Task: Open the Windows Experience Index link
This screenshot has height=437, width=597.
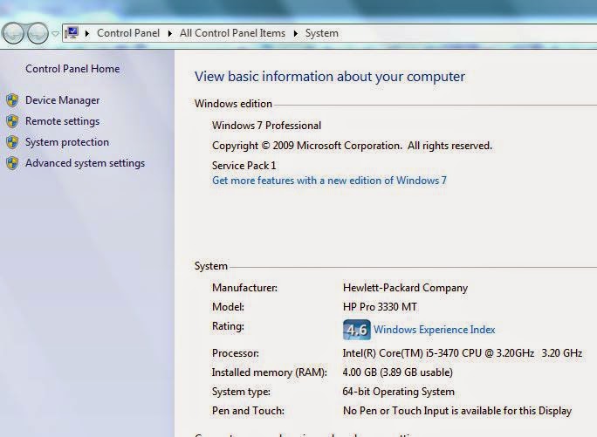Action: pyautogui.click(x=435, y=330)
